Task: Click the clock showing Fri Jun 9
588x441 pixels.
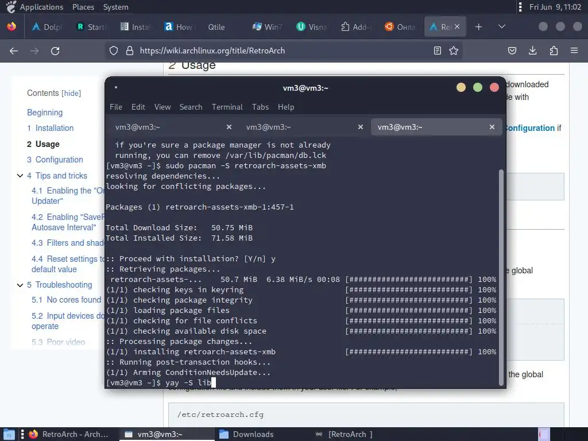Action: [x=555, y=7]
